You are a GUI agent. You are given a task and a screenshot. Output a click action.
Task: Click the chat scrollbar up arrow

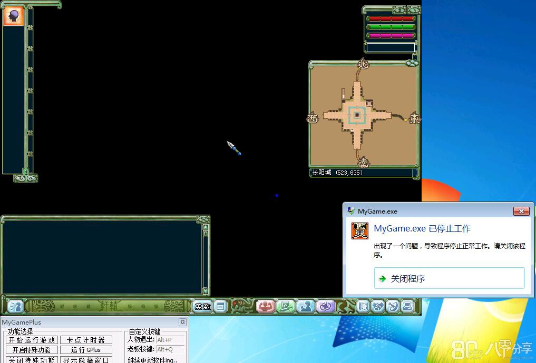click(206, 227)
